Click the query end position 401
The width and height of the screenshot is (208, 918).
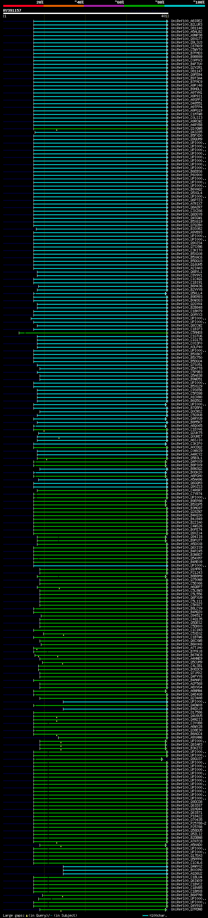tap(164, 16)
